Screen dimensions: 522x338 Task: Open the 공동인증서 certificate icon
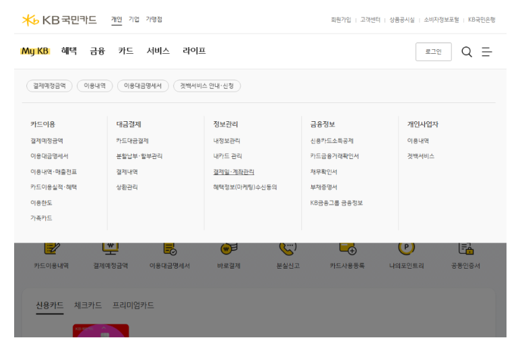point(465,250)
